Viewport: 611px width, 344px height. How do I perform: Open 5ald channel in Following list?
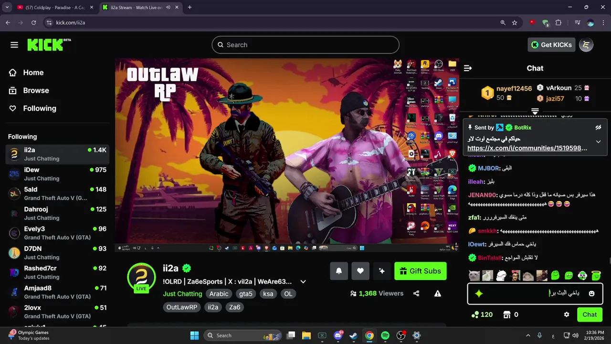pyautogui.click(x=57, y=193)
